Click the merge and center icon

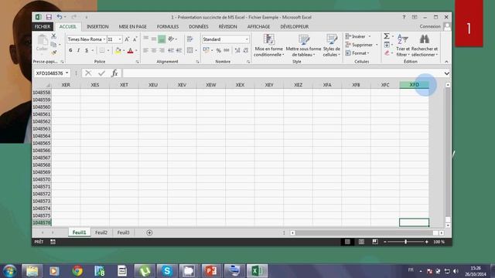coord(189,50)
